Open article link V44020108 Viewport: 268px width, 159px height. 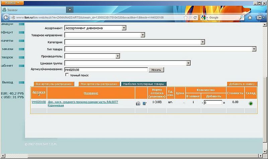(39, 102)
